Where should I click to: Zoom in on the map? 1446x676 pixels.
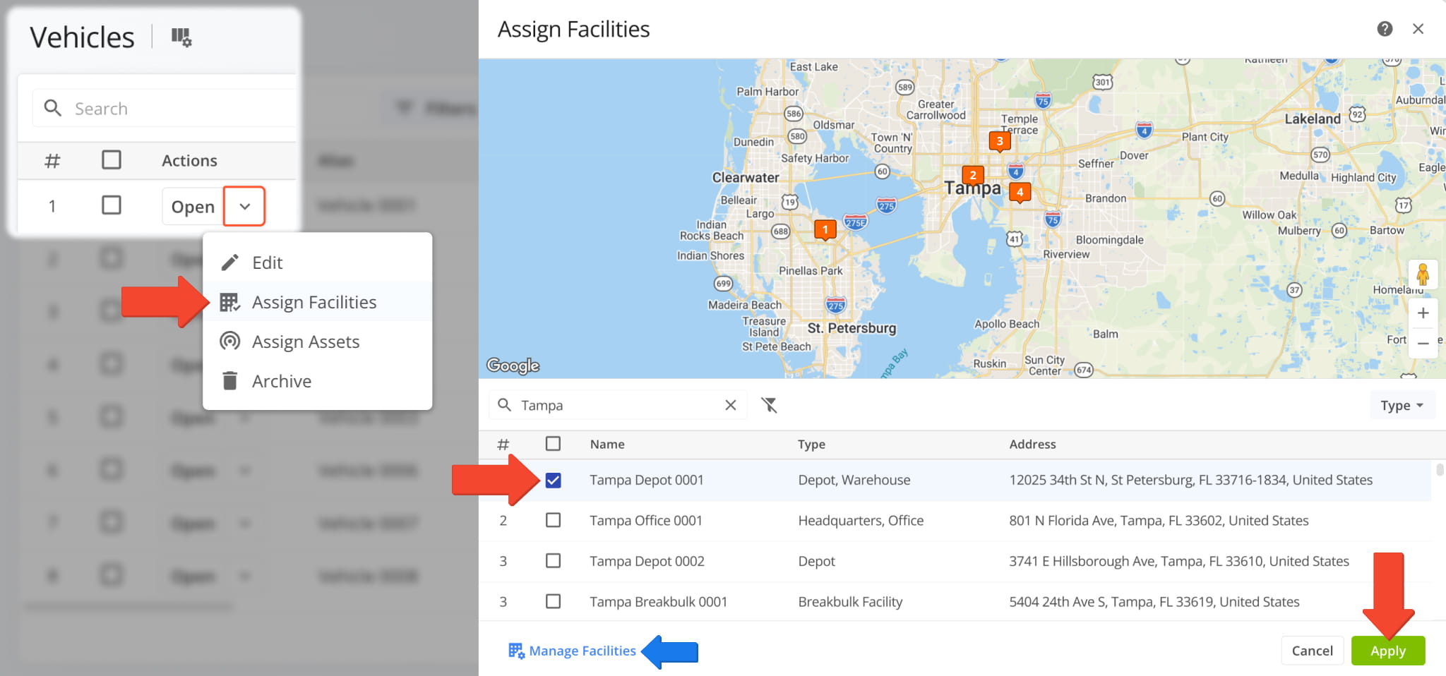pyautogui.click(x=1423, y=313)
